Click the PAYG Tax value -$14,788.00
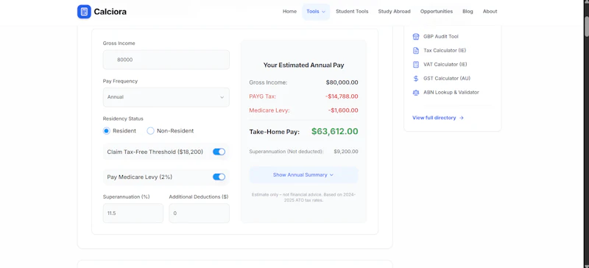Image resolution: width=589 pixels, height=268 pixels. coord(342,96)
